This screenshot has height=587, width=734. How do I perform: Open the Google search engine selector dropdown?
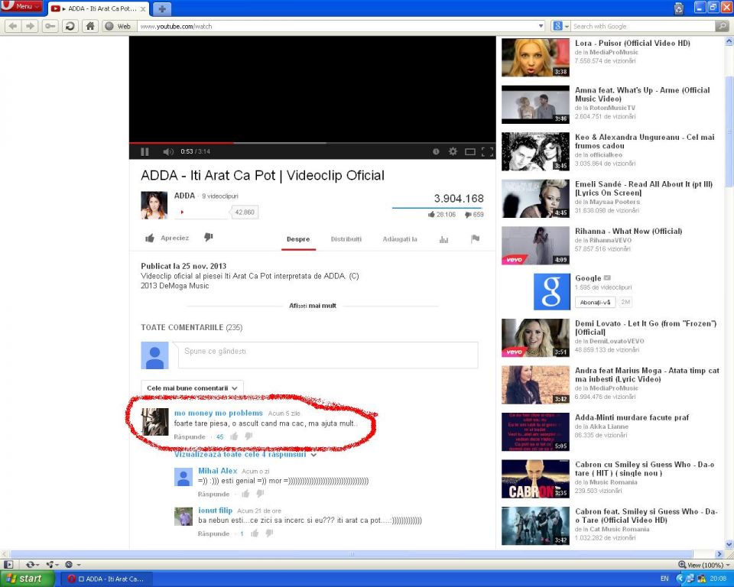pyautogui.click(x=560, y=26)
